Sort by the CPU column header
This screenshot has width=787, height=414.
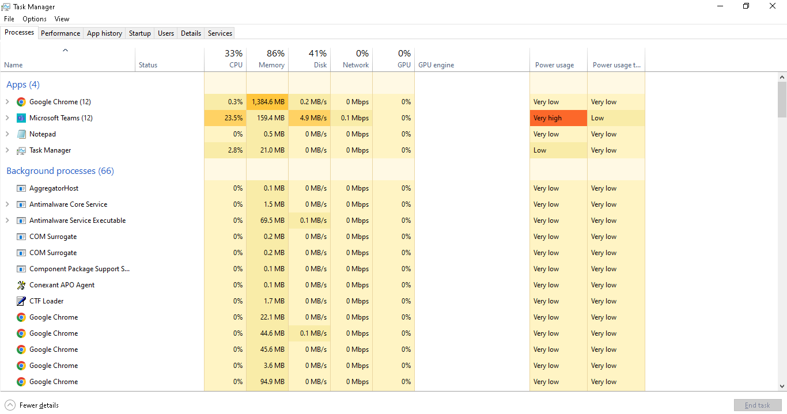tap(225, 59)
